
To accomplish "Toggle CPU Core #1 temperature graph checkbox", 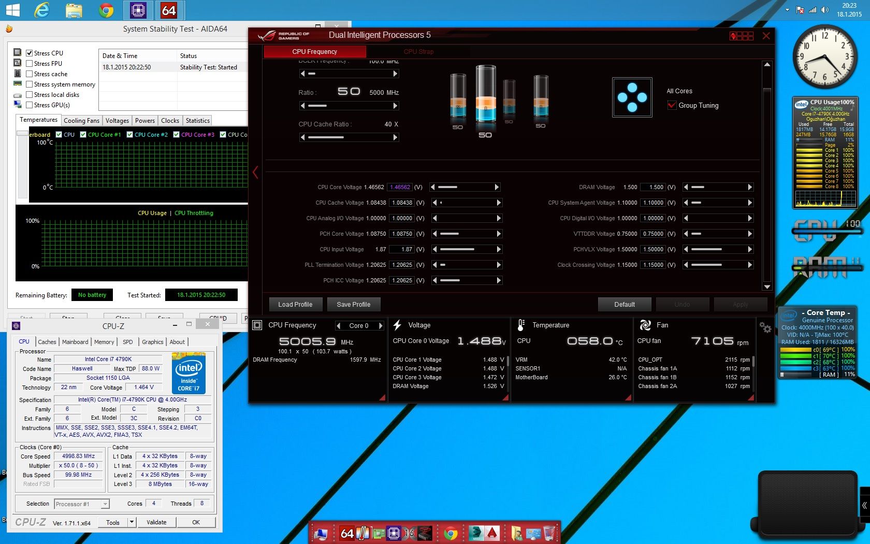I will (83, 134).
